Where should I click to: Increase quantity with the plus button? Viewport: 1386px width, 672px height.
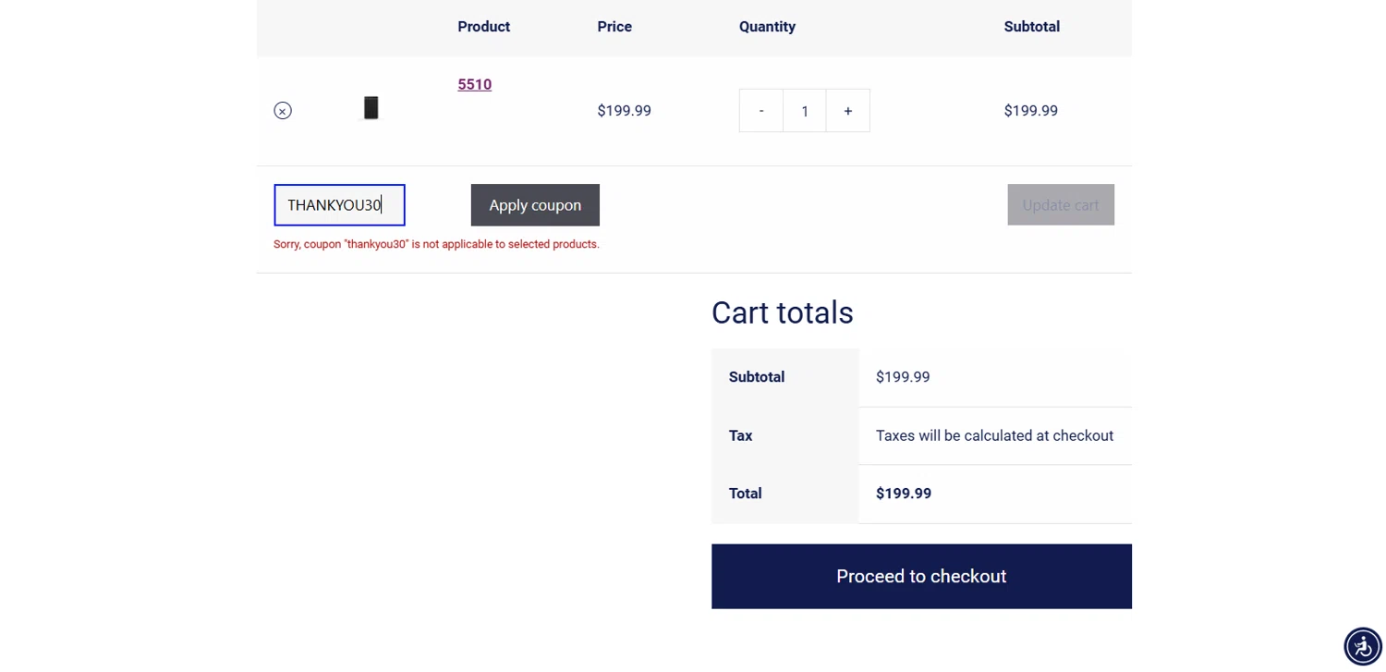[848, 111]
